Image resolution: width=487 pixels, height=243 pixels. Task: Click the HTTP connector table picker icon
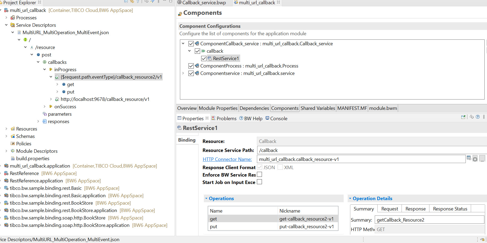pyautogui.click(x=469, y=158)
